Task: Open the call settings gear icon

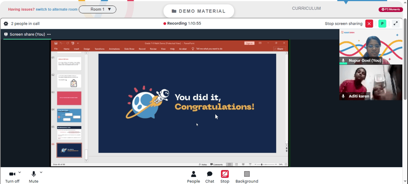Action: pos(6,24)
